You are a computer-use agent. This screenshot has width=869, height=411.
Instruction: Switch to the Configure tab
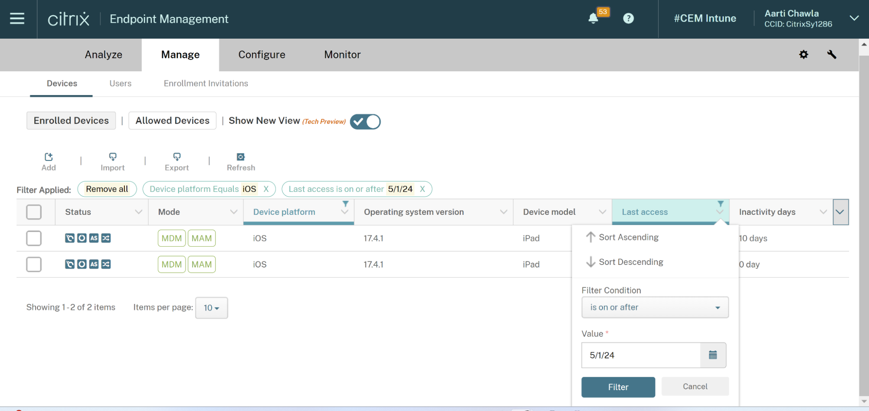[262, 55]
